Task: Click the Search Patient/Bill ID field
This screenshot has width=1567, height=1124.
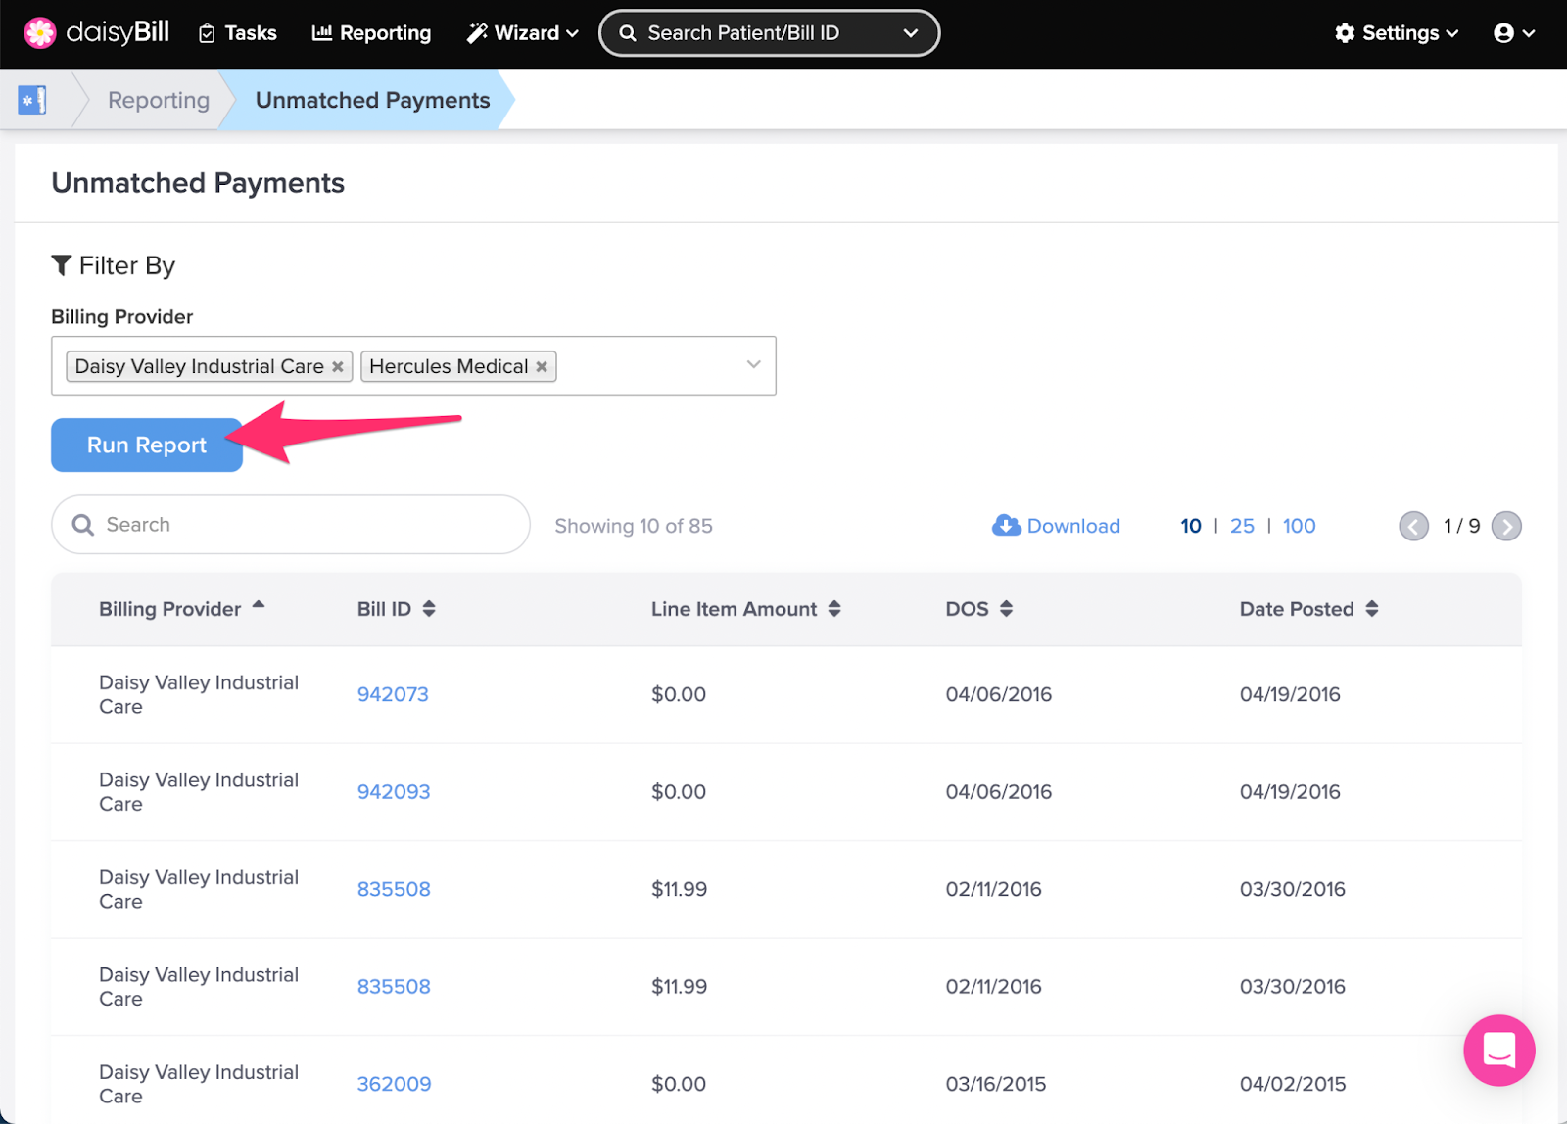Action: [769, 33]
